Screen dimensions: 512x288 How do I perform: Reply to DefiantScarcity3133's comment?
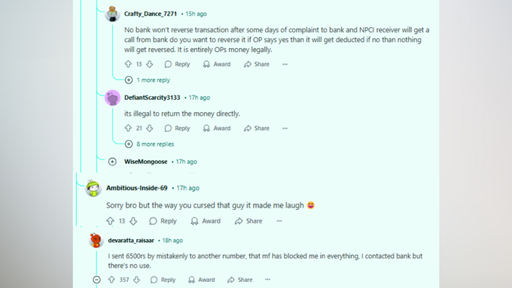point(177,128)
